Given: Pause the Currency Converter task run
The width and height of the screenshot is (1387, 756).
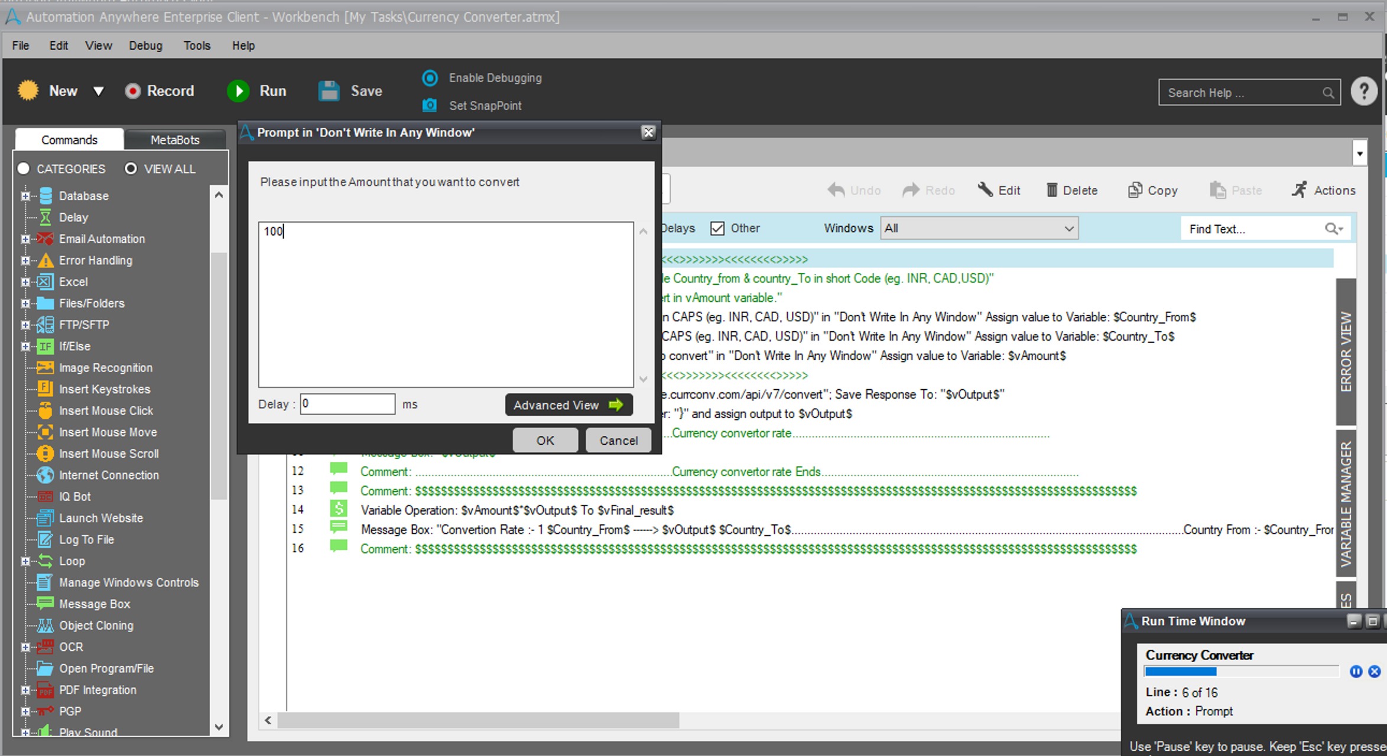Looking at the screenshot, I should 1356,672.
